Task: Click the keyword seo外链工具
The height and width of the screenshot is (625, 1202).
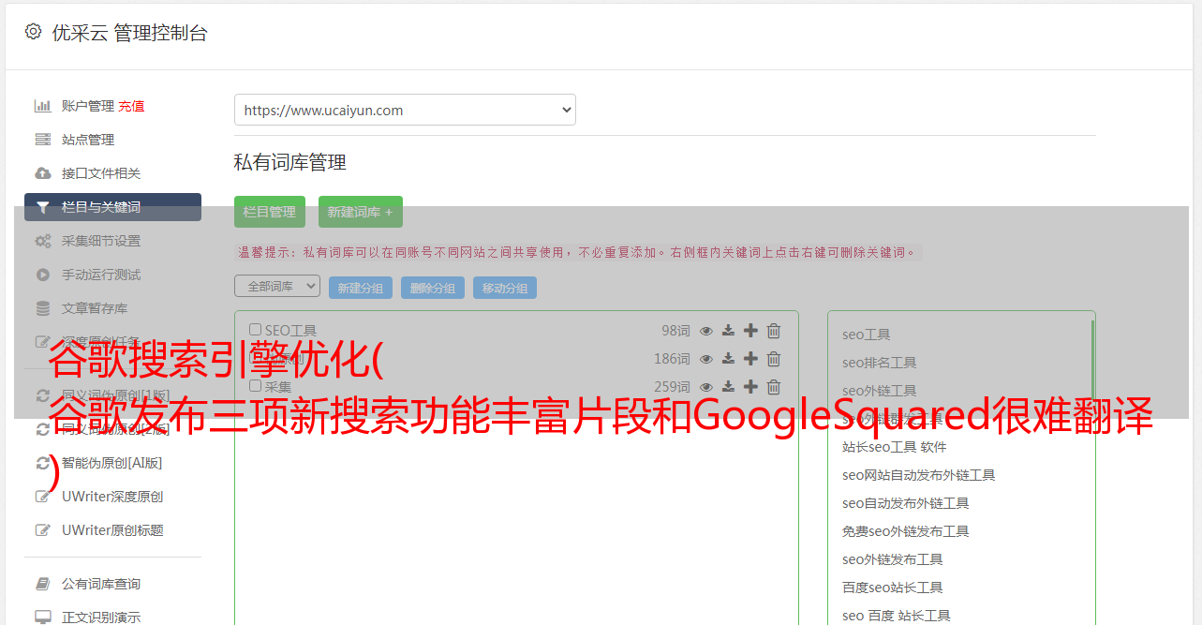Action: [879, 391]
